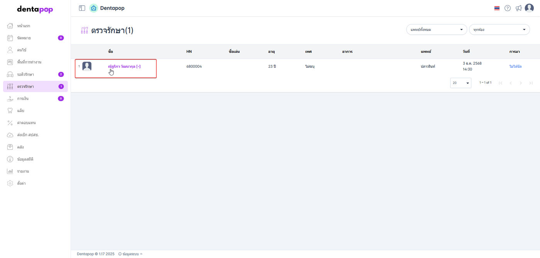Click the การเงิน 0 count badge

pos(61,99)
